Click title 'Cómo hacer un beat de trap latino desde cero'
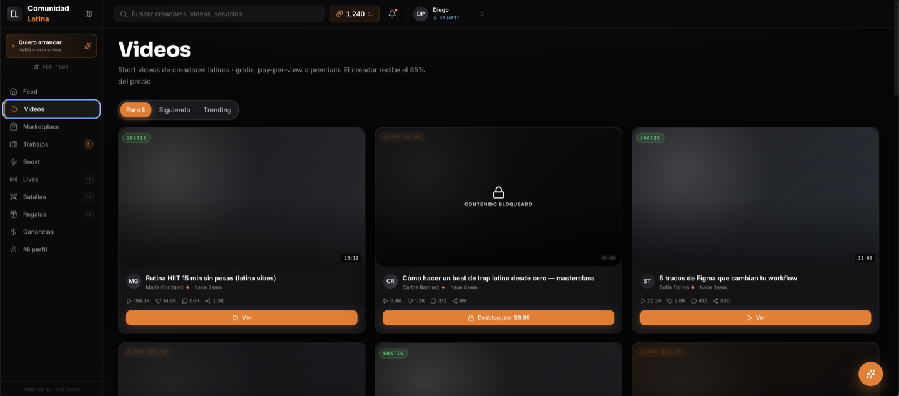Viewport: 899px width, 396px height. pyautogui.click(x=498, y=278)
